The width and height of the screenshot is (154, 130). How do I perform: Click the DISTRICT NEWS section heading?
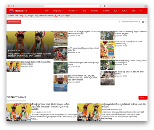point(16,97)
